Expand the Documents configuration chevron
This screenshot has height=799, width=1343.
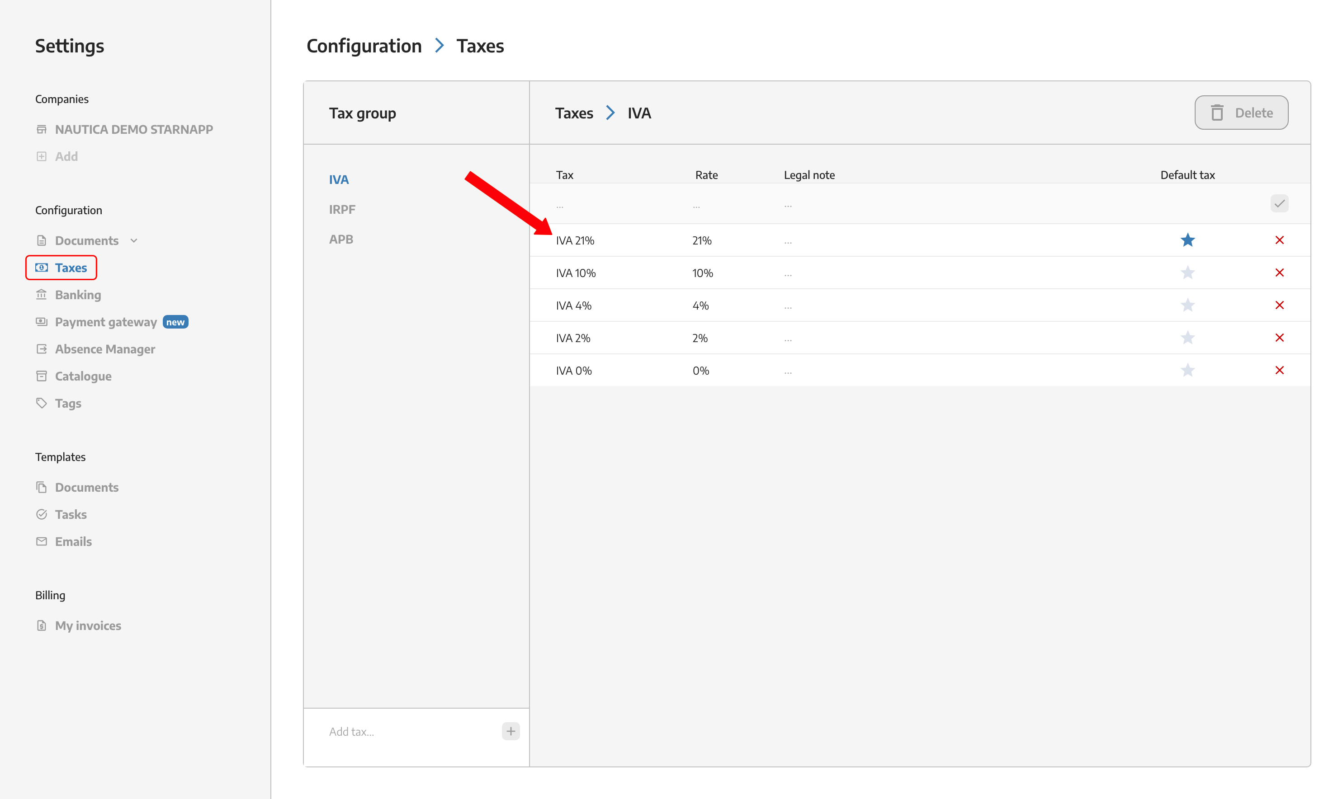[134, 241]
